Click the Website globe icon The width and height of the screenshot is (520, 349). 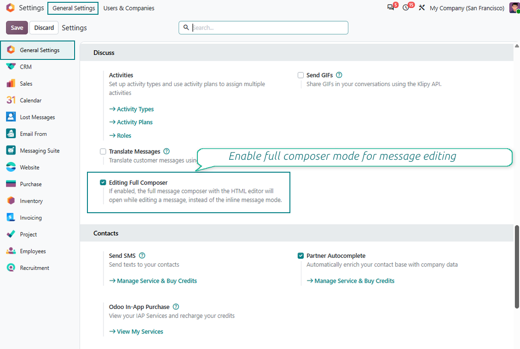pos(11,167)
